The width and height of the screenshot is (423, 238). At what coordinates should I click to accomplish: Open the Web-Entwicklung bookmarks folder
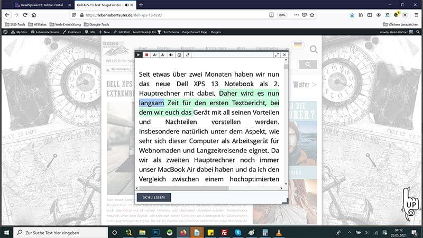(x=65, y=24)
